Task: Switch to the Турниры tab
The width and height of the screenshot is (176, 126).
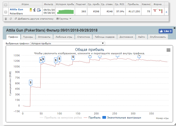Action: pyautogui.click(x=28, y=37)
